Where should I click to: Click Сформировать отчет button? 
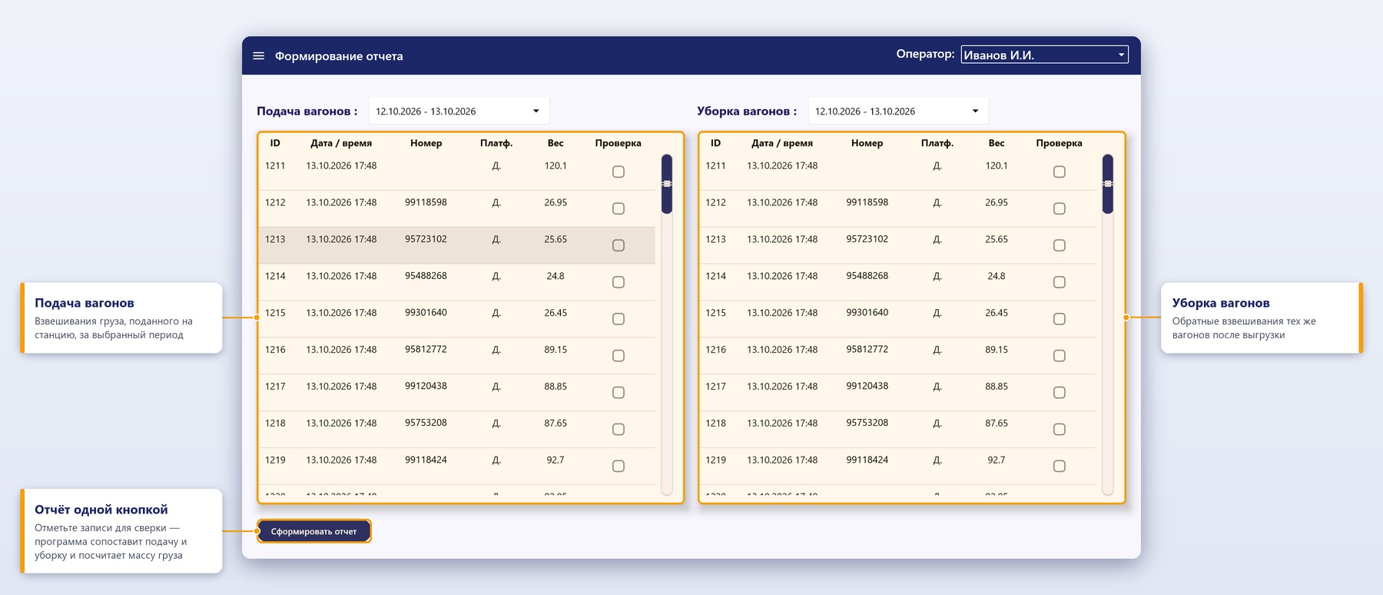click(x=313, y=531)
